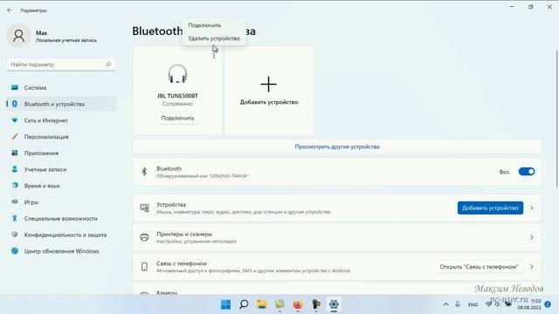Go to Персонализация settings
The image size is (559, 314).
click(x=61, y=137)
